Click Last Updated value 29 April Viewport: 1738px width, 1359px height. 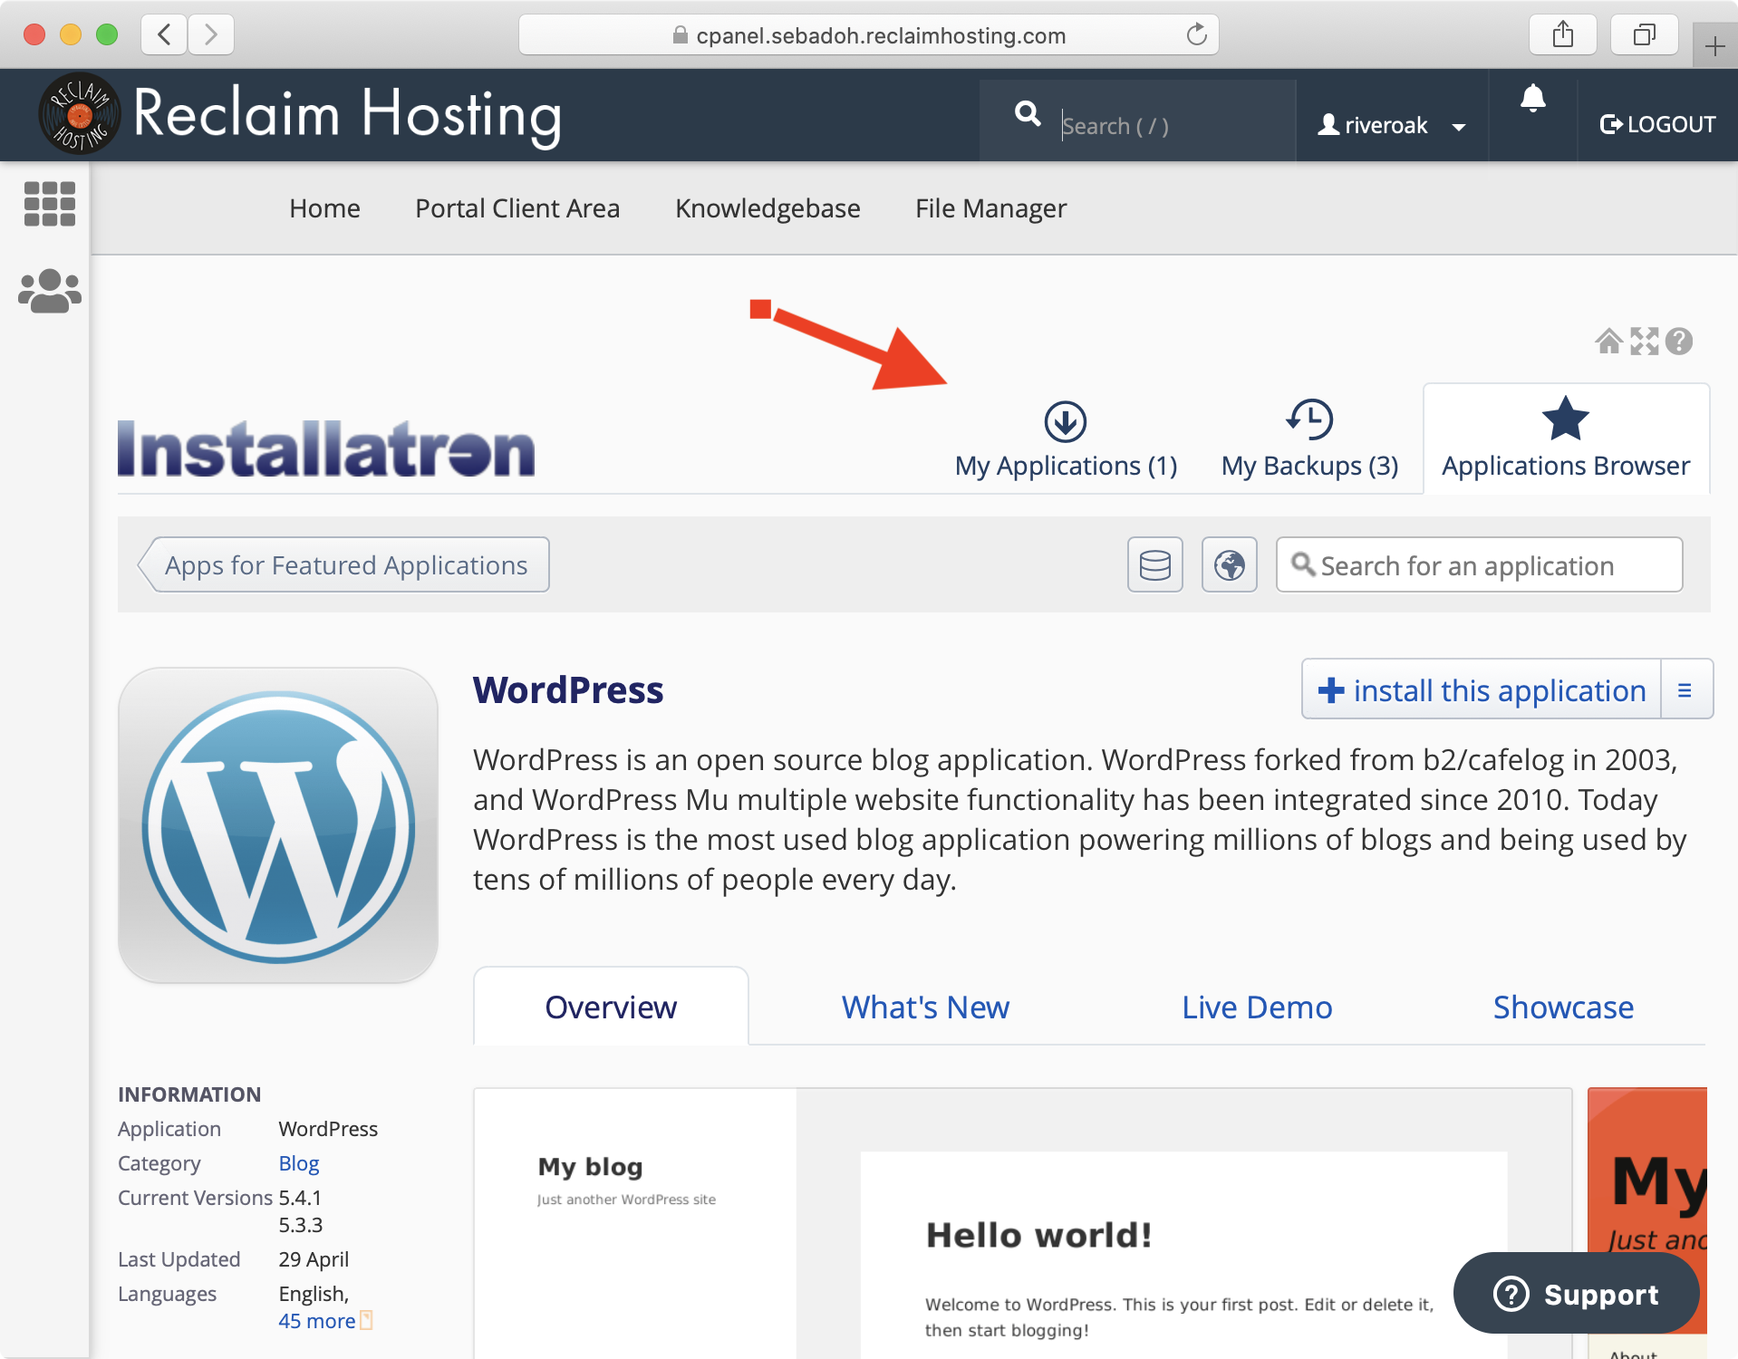click(314, 1259)
